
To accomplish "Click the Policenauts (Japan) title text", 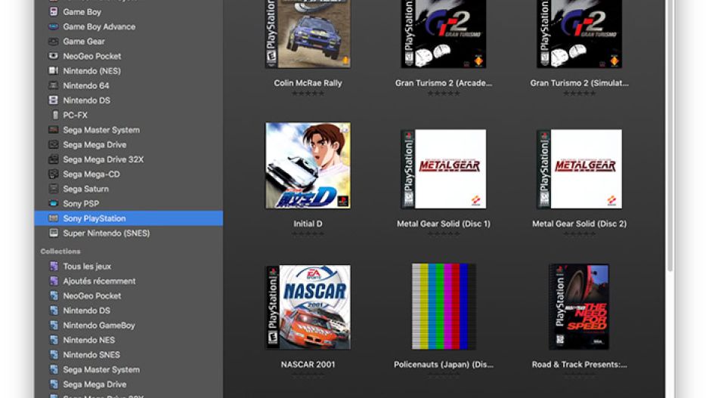I will click(x=444, y=365).
